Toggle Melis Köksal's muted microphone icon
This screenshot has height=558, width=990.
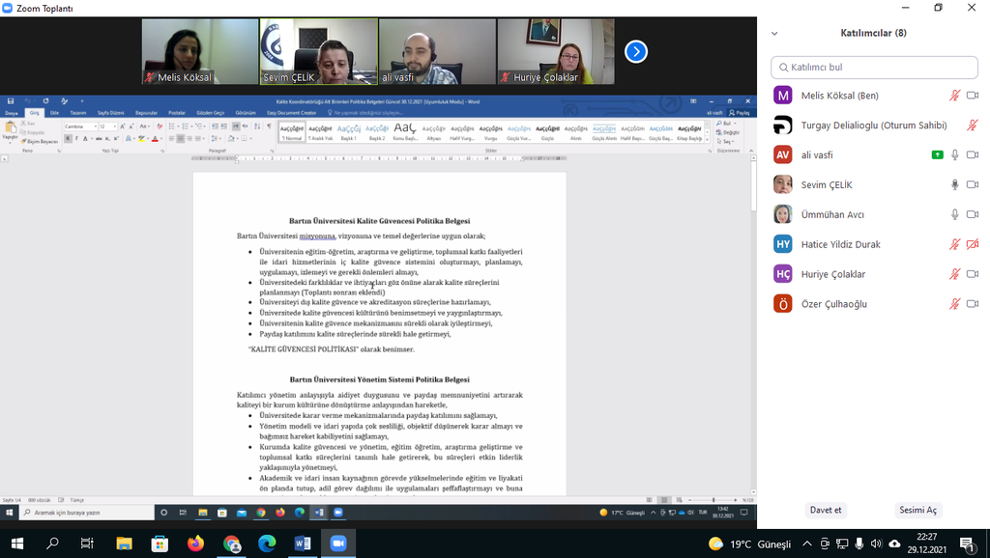tap(954, 95)
